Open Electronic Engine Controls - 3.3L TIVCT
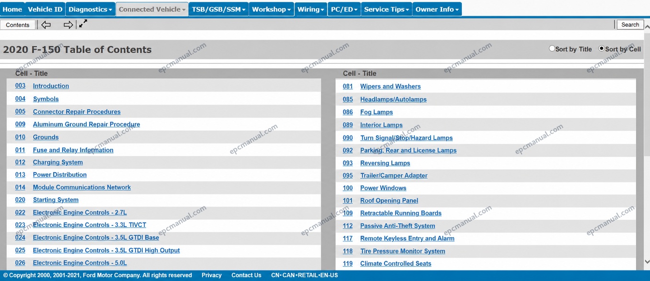The image size is (650, 281). coord(90,225)
